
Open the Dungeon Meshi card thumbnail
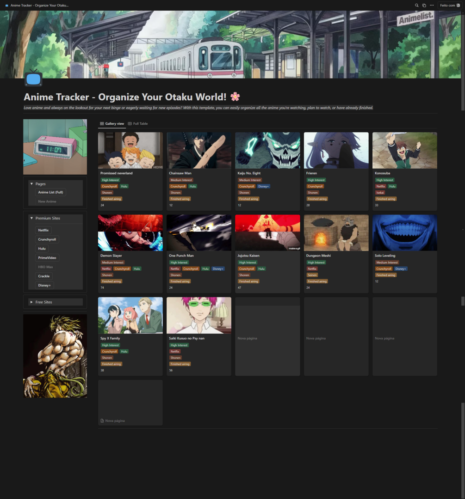pyautogui.click(x=336, y=233)
